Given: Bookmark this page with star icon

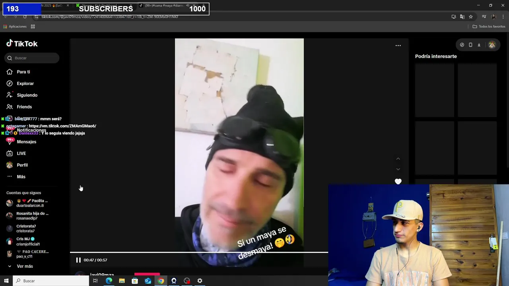Looking at the screenshot, I should point(471,17).
